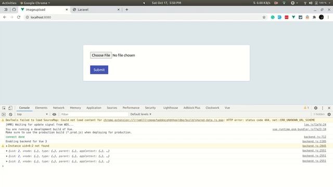Click the volume icon in system tray

point(311,3)
